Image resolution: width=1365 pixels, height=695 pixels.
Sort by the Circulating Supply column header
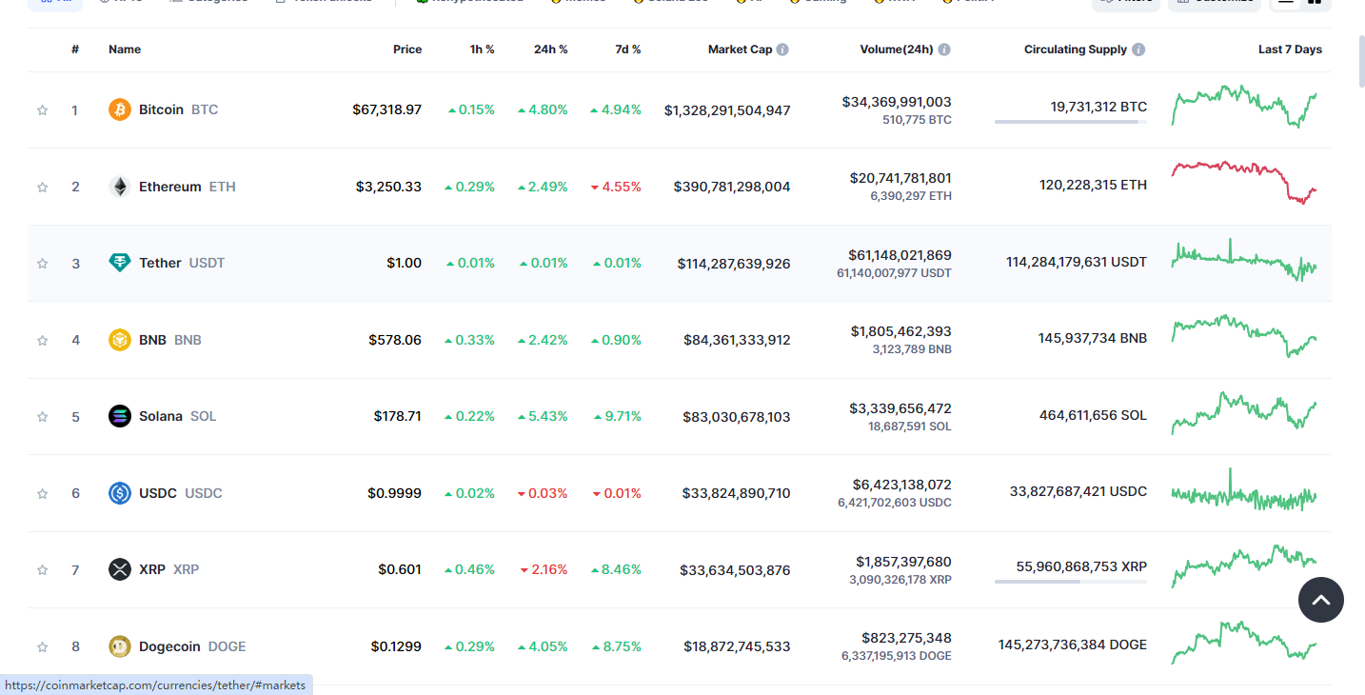tap(1076, 50)
